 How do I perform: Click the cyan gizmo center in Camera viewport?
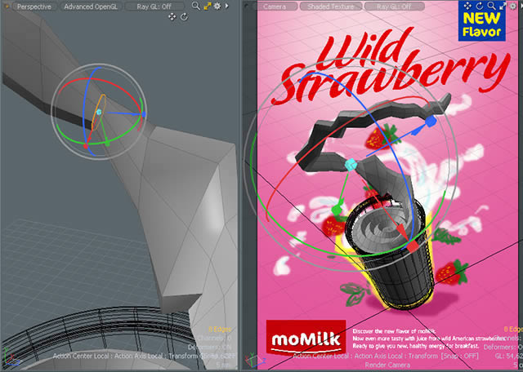351,165
